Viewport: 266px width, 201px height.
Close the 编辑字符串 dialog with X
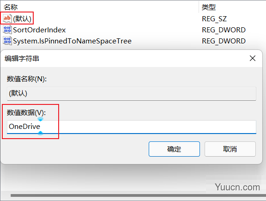click(253, 58)
